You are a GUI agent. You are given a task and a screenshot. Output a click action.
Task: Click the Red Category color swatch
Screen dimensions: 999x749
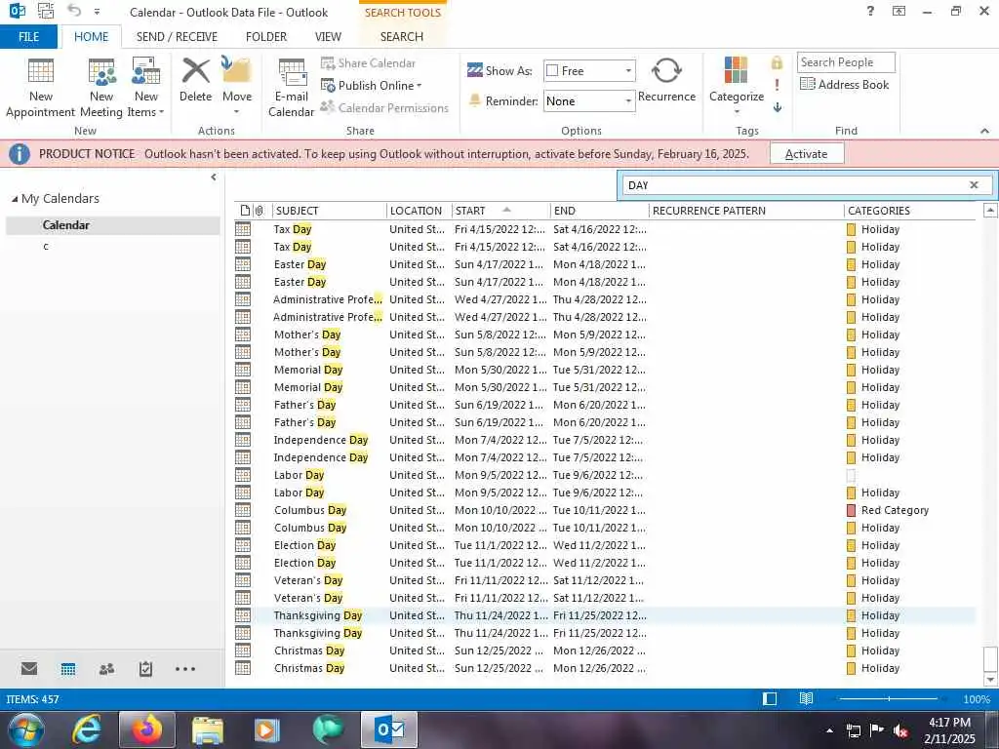tap(851, 510)
